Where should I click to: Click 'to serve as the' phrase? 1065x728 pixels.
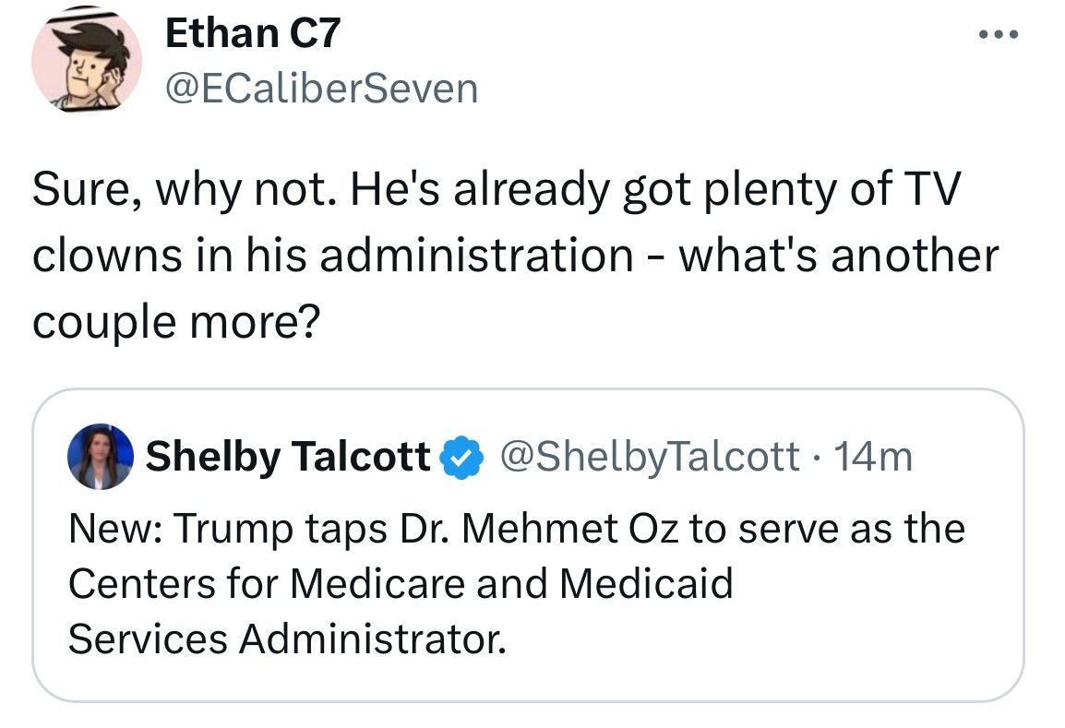pyautogui.click(x=827, y=529)
